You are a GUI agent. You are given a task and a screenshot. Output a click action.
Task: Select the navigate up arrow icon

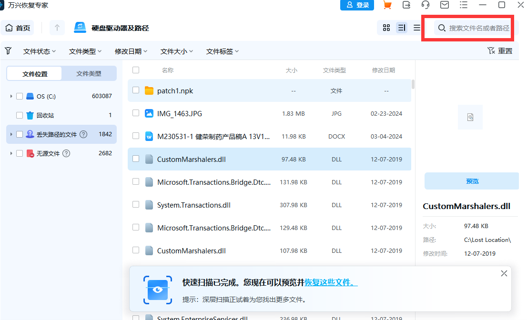click(57, 27)
